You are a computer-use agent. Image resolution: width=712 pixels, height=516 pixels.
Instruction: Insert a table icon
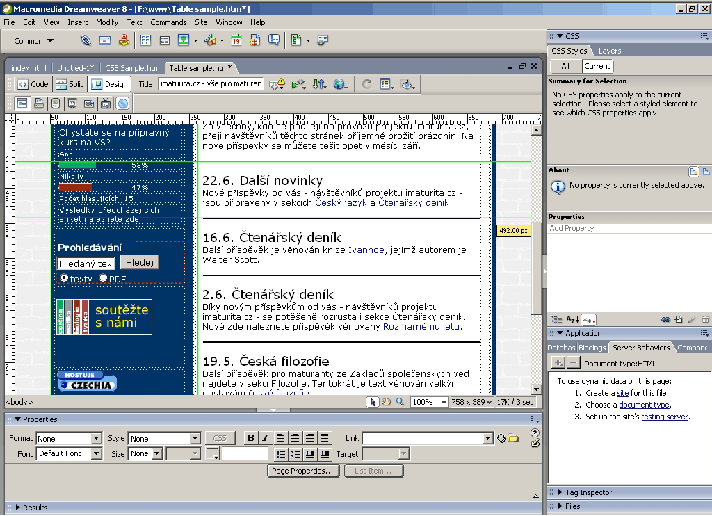coord(146,40)
